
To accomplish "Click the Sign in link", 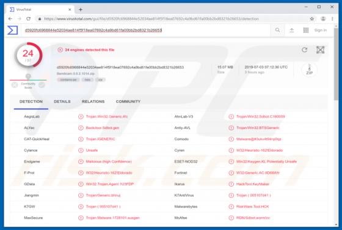I will (321, 30).
